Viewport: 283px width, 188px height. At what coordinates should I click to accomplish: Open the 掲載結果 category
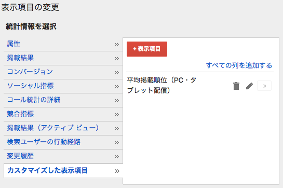click(63, 58)
